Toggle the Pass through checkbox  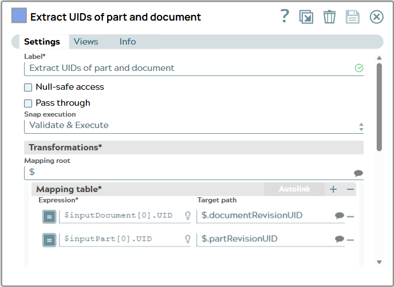pos(28,103)
